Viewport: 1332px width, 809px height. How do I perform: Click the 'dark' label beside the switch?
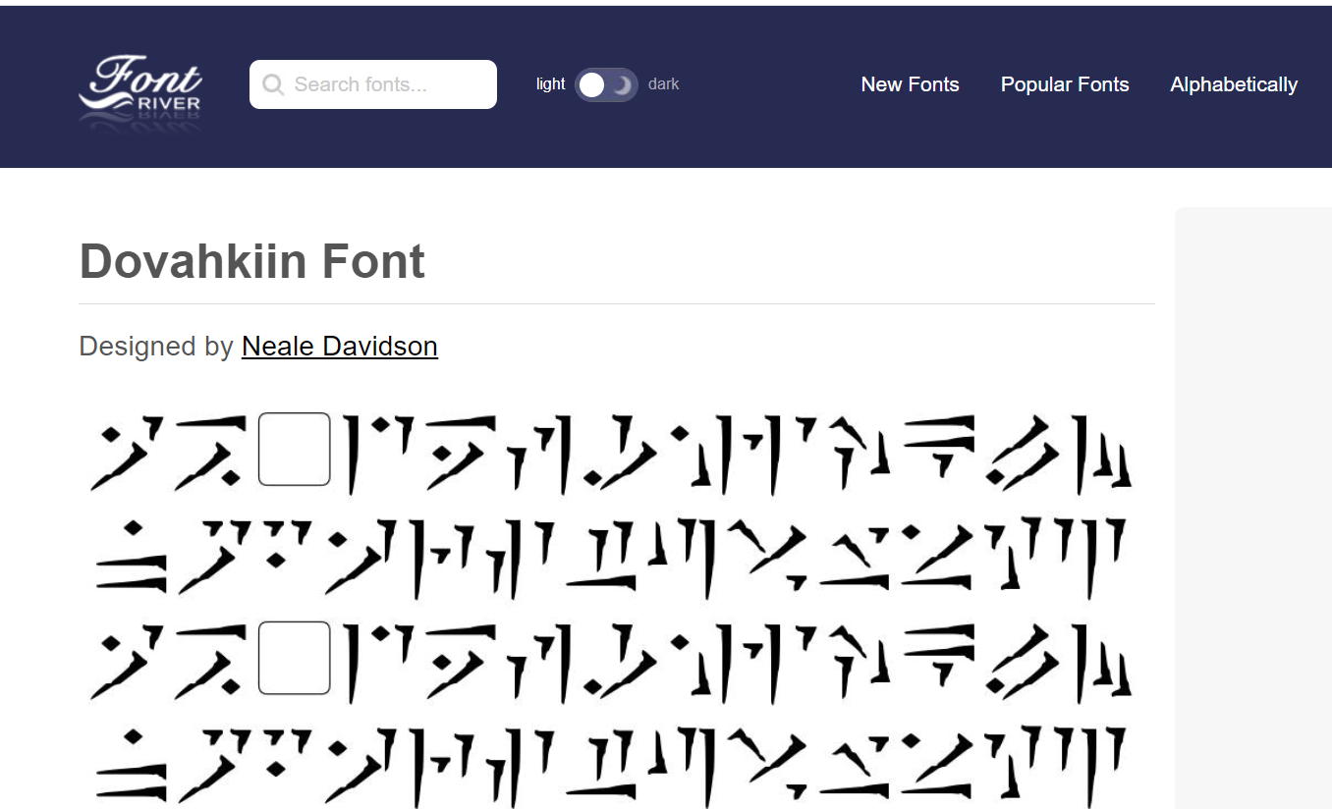664,84
